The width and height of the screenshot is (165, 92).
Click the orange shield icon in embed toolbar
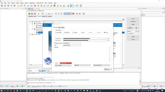click(73, 14)
